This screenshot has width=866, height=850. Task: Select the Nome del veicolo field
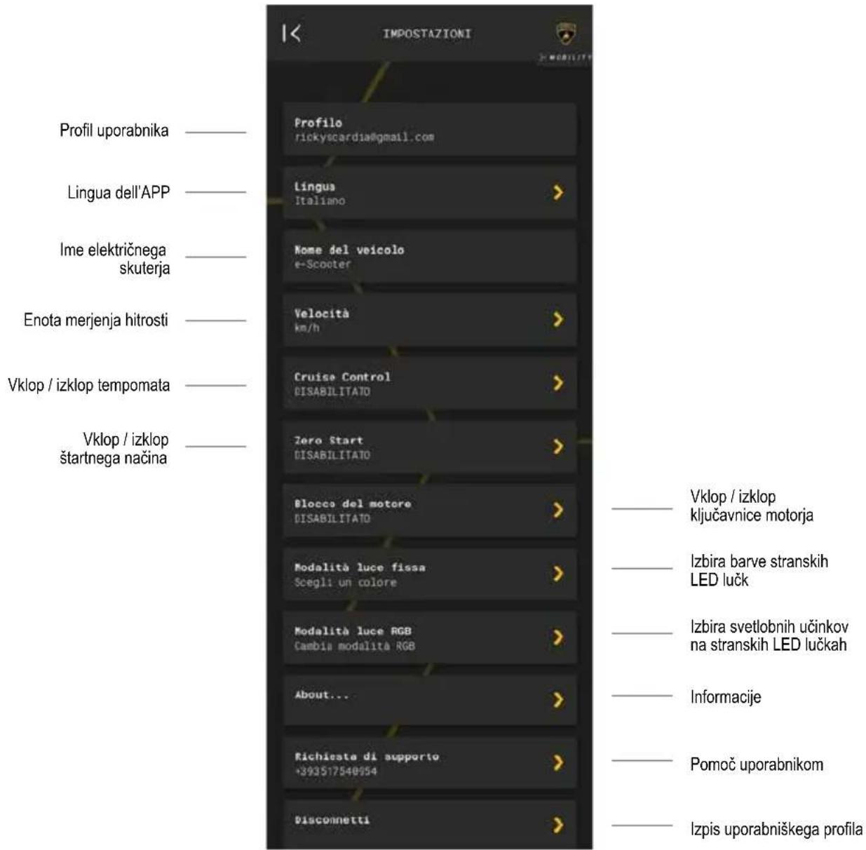430,257
